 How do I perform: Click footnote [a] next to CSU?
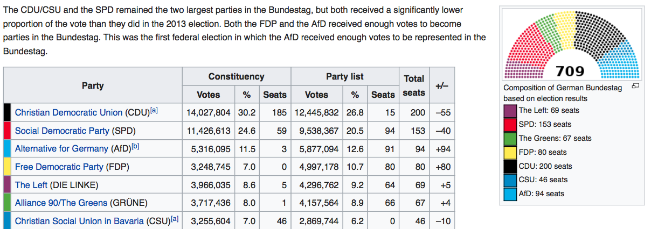pyautogui.click(x=174, y=218)
